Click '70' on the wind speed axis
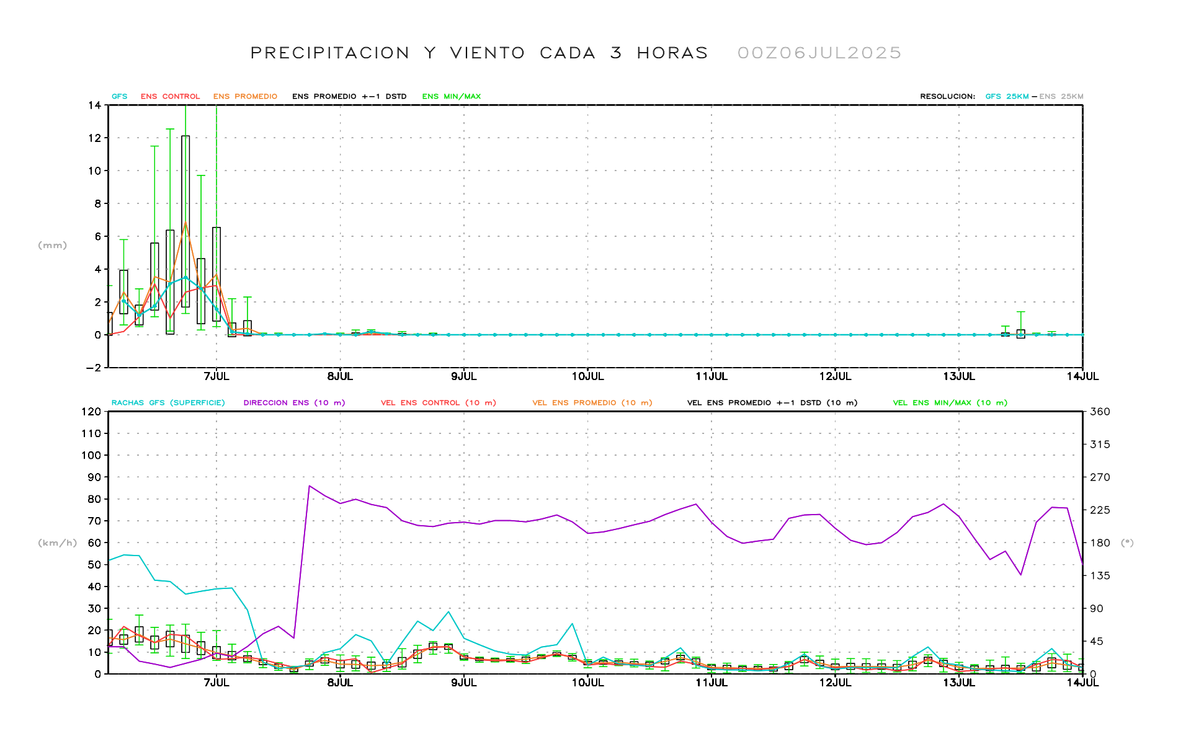This screenshot has width=1191, height=744. [94, 521]
